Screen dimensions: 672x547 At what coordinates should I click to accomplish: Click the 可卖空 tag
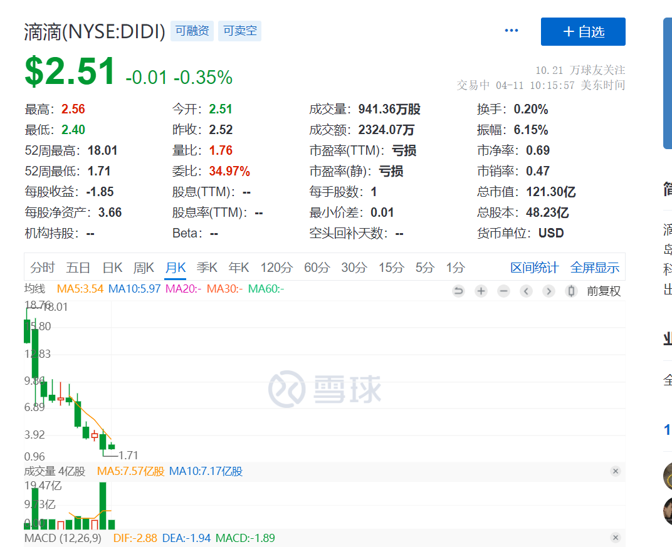239,31
